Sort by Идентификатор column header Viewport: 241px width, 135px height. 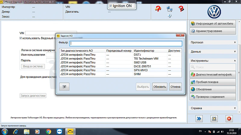pos(150,51)
